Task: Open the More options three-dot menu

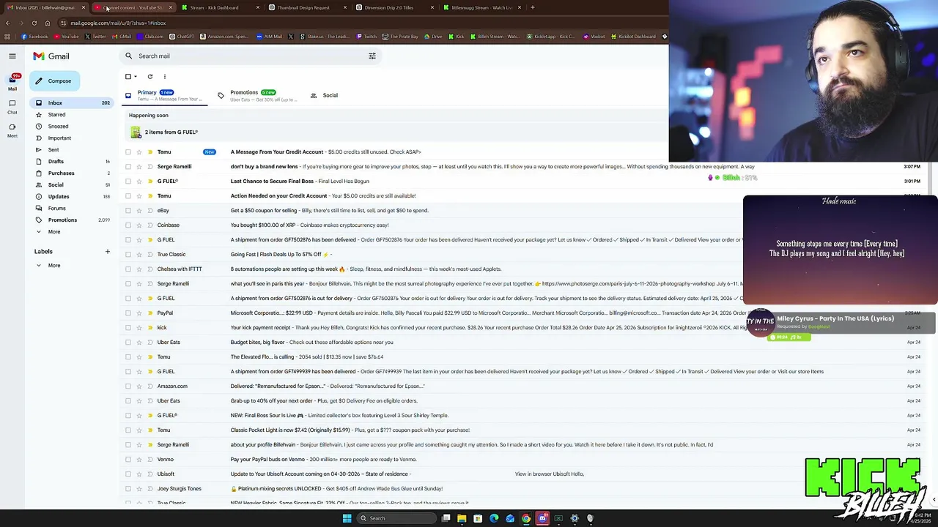Action: [x=165, y=76]
